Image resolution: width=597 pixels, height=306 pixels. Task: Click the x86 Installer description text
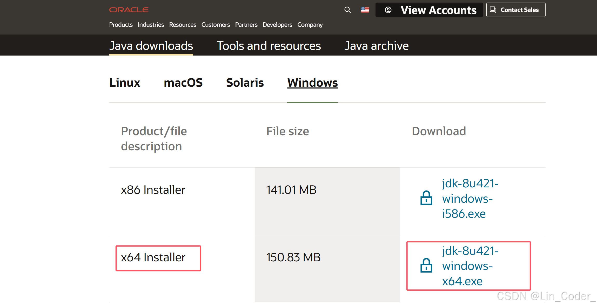(153, 190)
